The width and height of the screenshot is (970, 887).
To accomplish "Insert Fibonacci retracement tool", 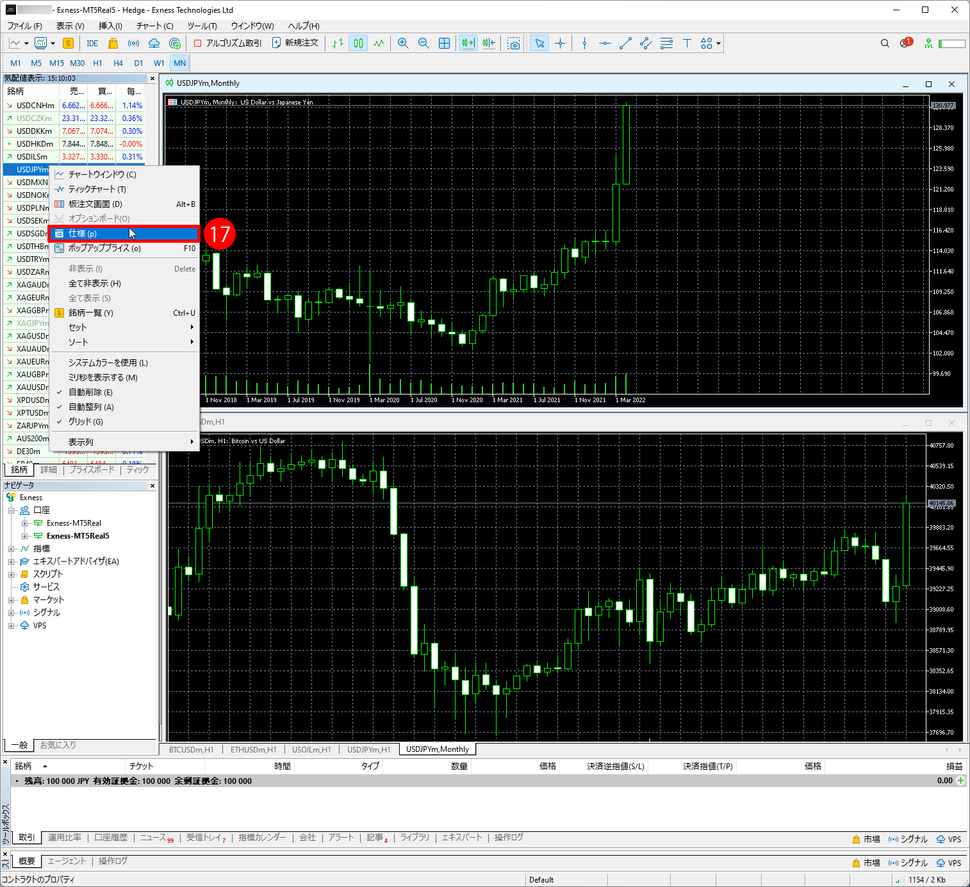I will tap(666, 44).
